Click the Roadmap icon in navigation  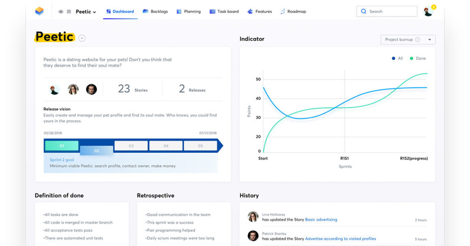[x=283, y=11]
